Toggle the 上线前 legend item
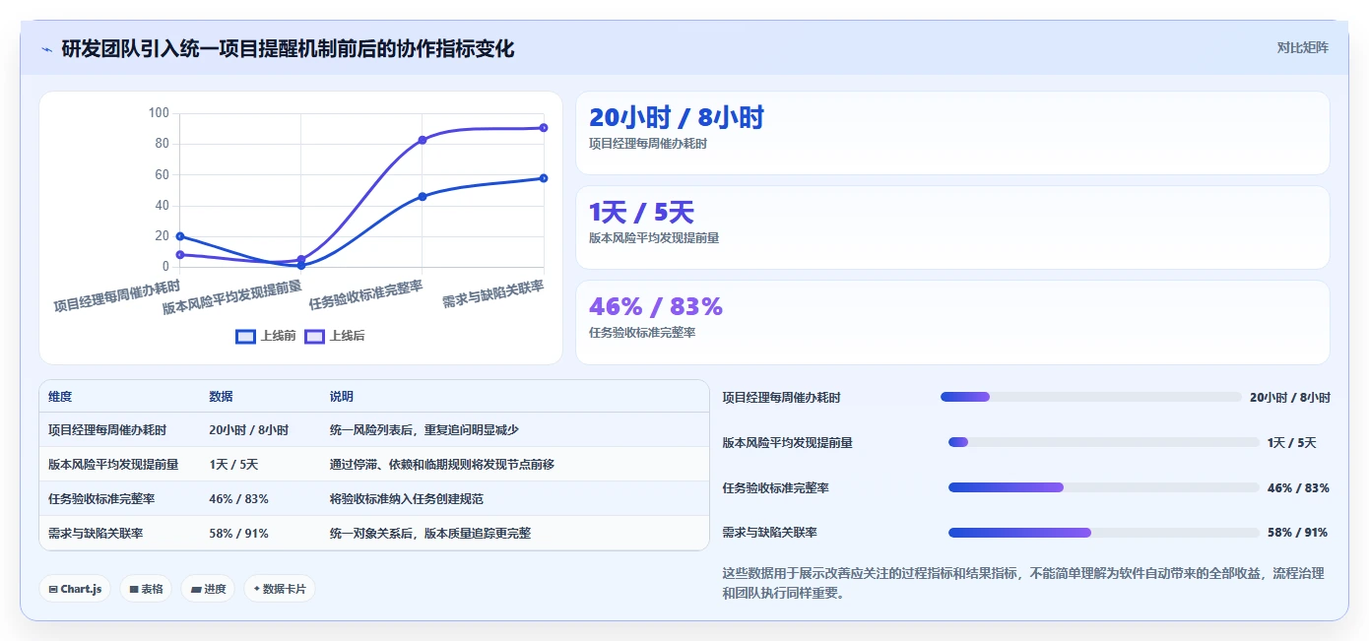The height and width of the screenshot is (641, 1369). coord(266,336)
